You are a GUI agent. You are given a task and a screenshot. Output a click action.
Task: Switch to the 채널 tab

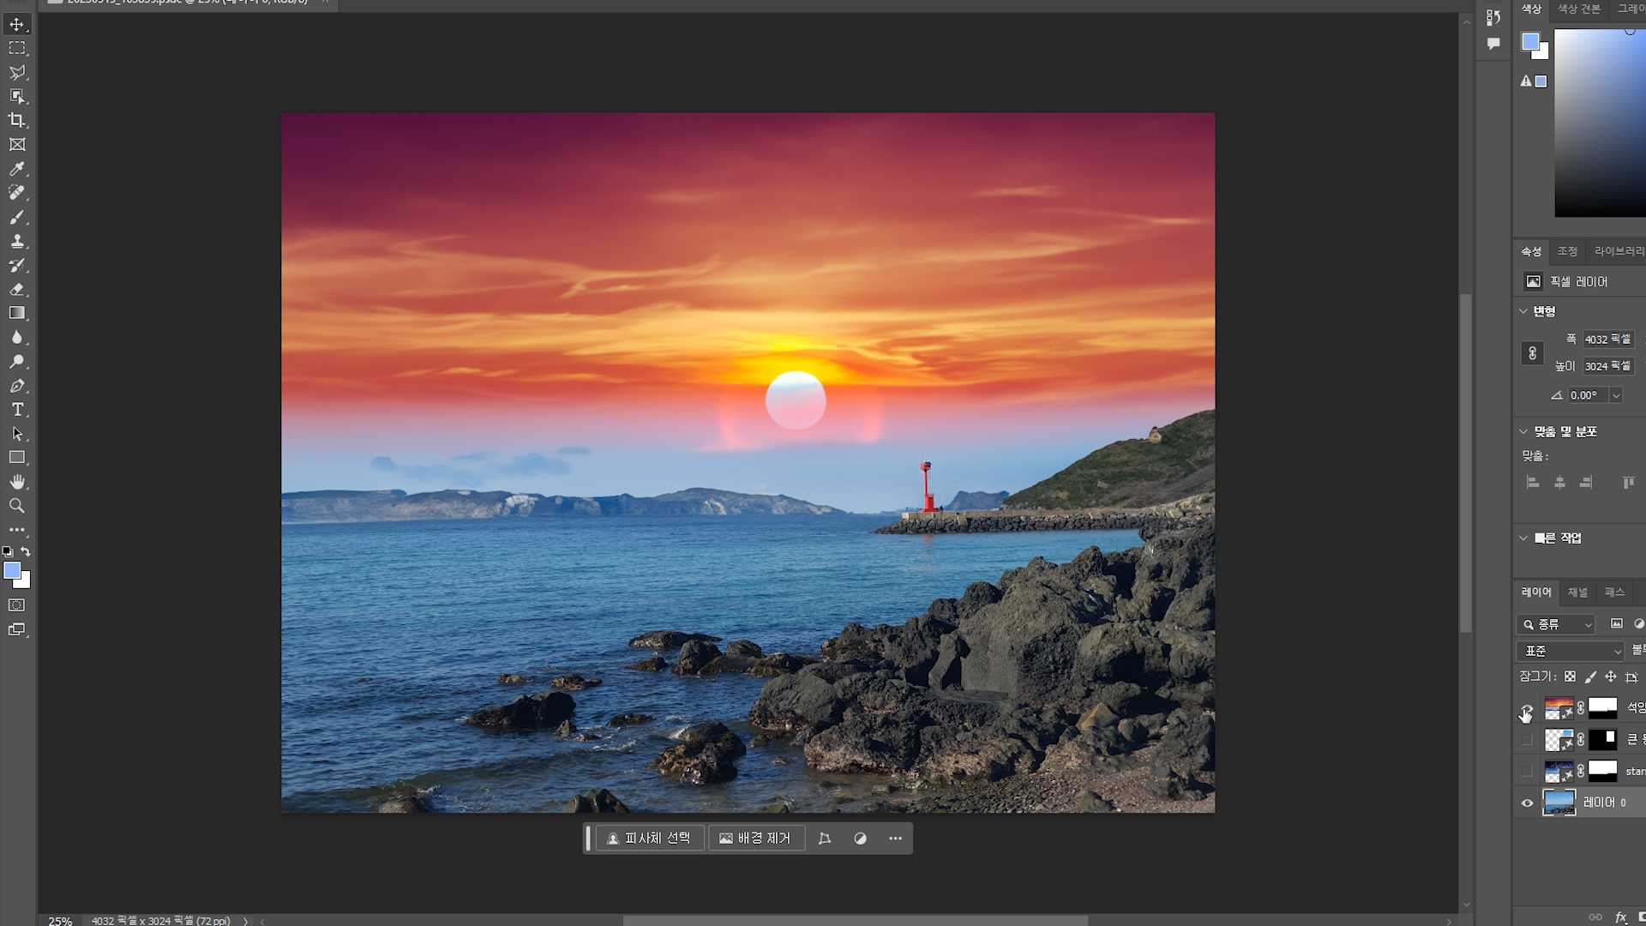click(x=1577, y=592)
